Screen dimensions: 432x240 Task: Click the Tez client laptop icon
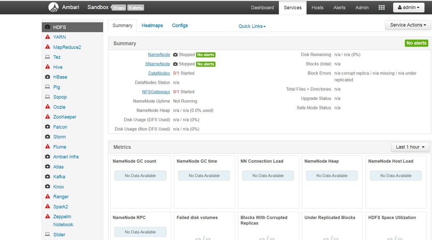[48, 57]
